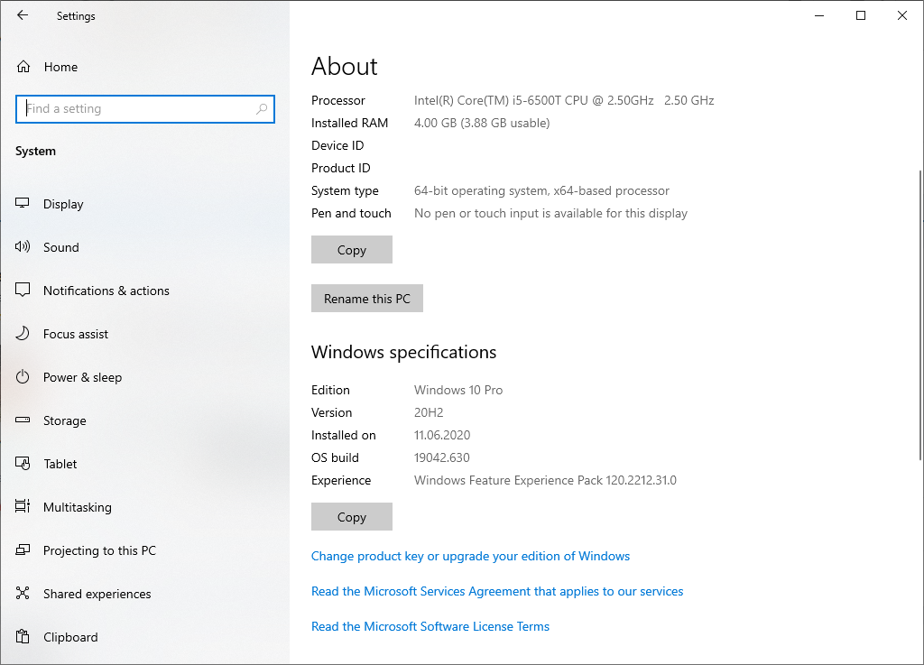Click the Projecting to this PC icon
Image resolution: width=924 pixels, height=665 pixels.
pyautogui.click(x=23, y=550)
